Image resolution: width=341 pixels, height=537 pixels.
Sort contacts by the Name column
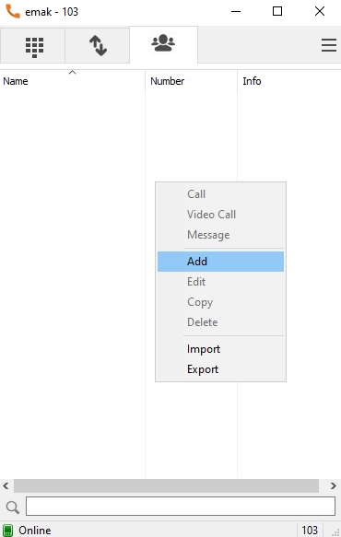(16, 81)
